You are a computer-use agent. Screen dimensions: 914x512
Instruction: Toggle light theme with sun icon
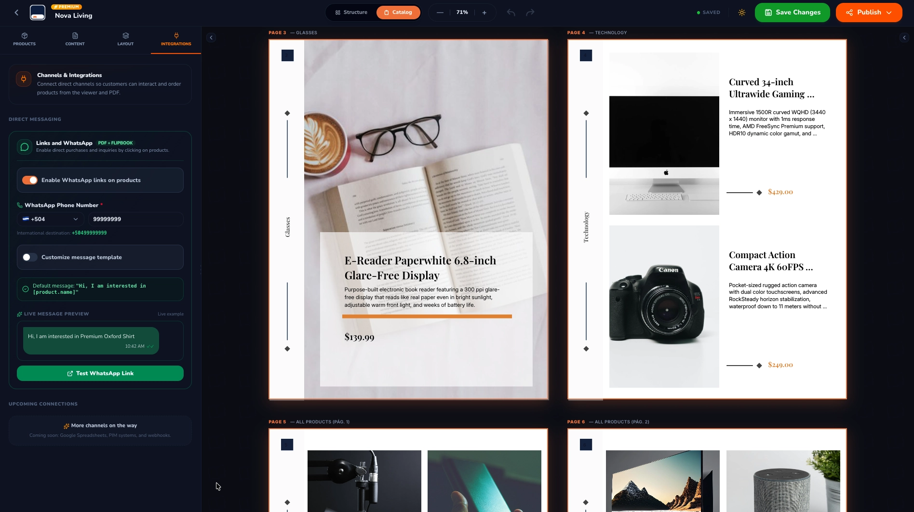pyautogui.click(x=742, y=13)
